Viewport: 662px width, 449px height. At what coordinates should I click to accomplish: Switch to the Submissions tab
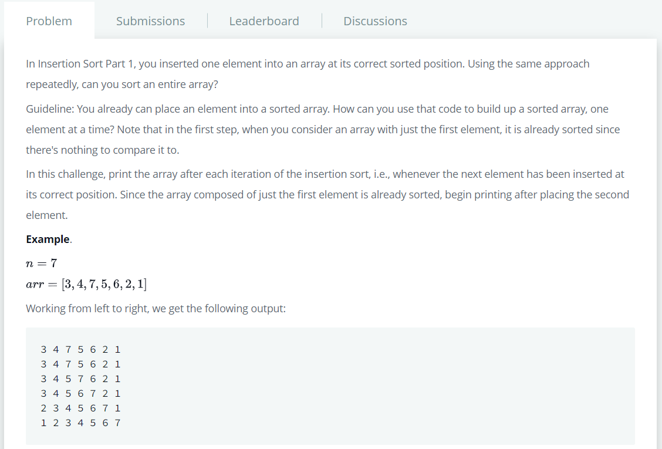(150, 21)
